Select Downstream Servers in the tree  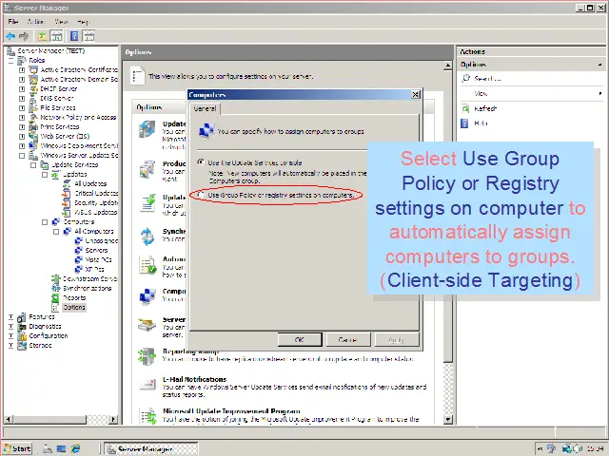[89, 278]
